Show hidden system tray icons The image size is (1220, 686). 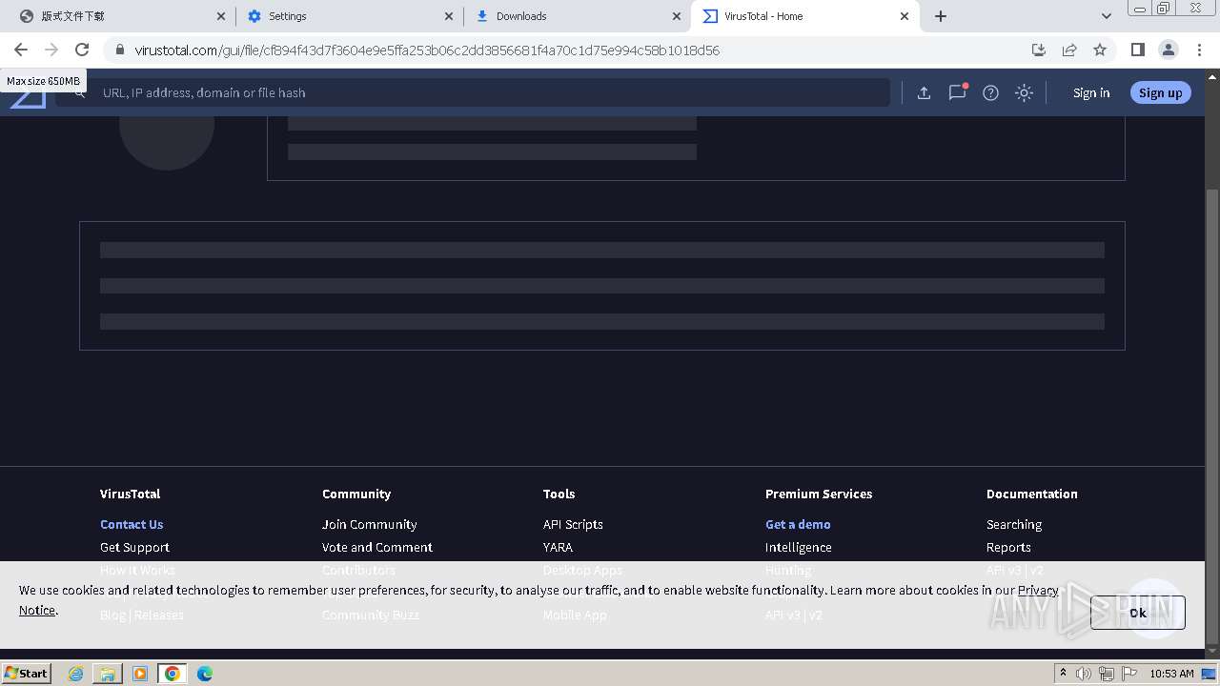[x=1063, y=673]
